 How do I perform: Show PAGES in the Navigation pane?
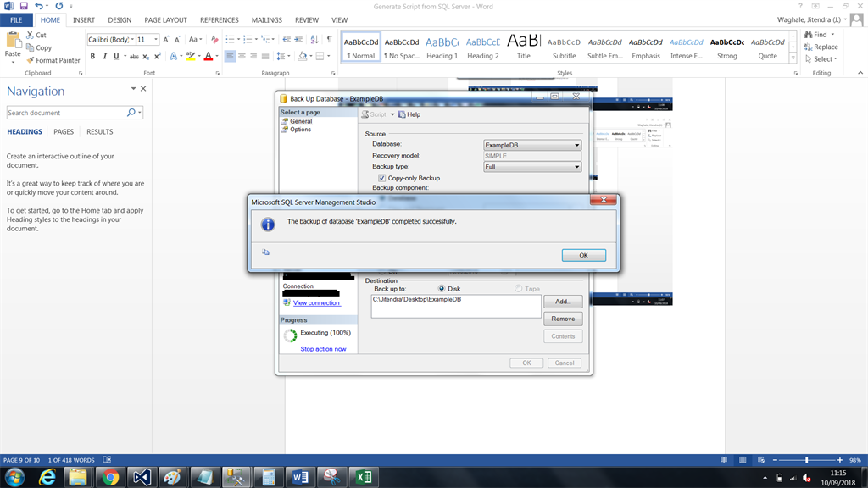(64, 131)
